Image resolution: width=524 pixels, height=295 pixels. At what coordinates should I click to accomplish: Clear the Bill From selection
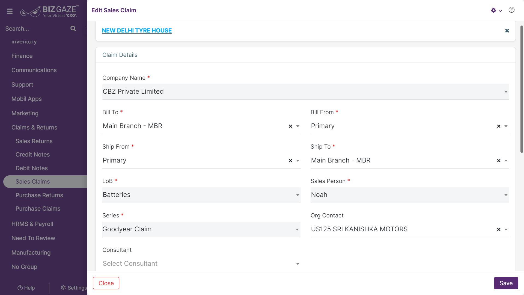(x=499, y=126)
